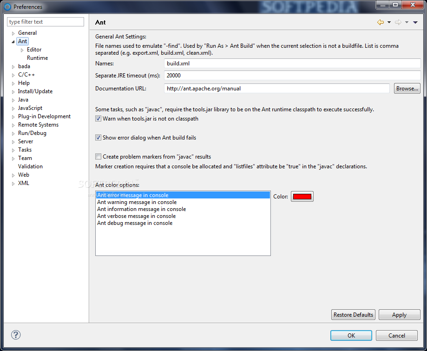Image resolution: width=427 pixels, height=351 pixels.
Task: Expand the XML tree node
Action: pyautogui.click(x=13, y=184)
